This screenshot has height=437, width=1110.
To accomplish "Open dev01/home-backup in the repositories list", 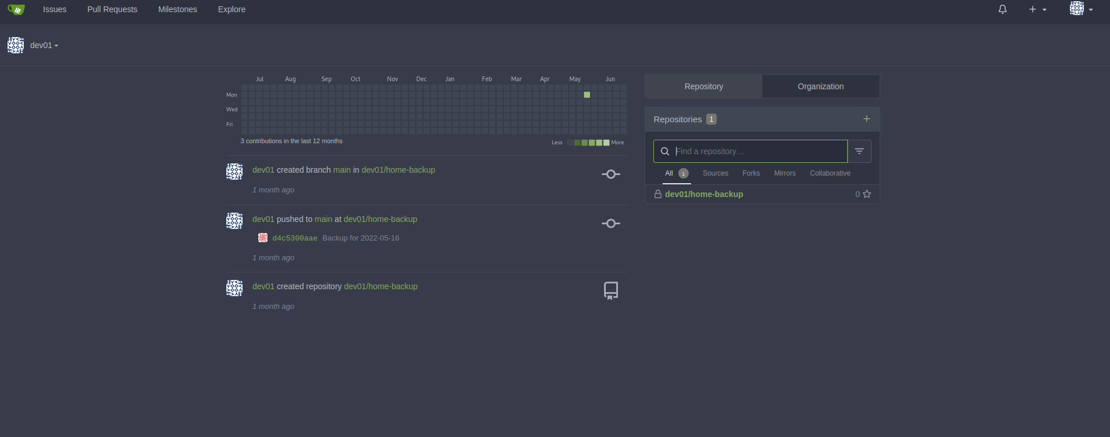I will (x=704, y=194).
